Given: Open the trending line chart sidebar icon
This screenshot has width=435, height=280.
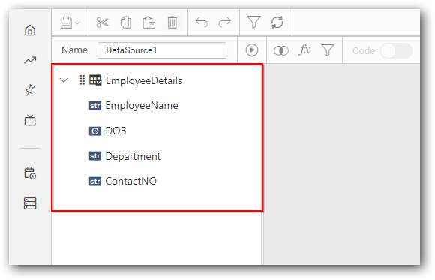Looking at the screenshot, I should 30,60.
